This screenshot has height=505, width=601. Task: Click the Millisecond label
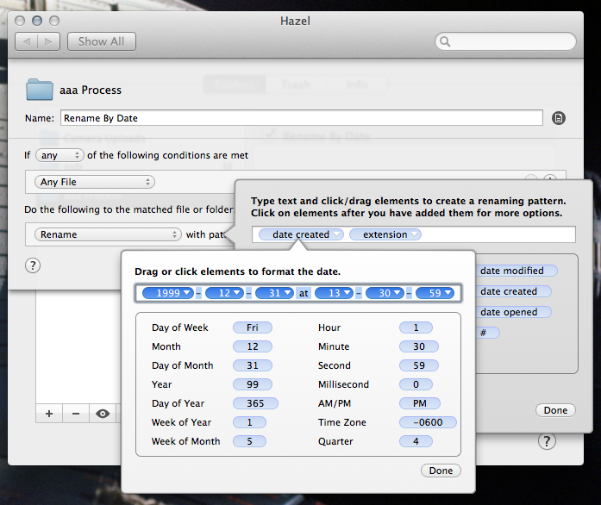click(343, 384)
